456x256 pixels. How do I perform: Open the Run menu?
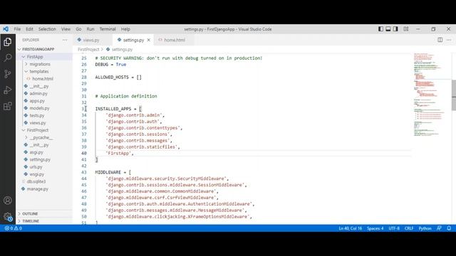click(x=90, y=29)
